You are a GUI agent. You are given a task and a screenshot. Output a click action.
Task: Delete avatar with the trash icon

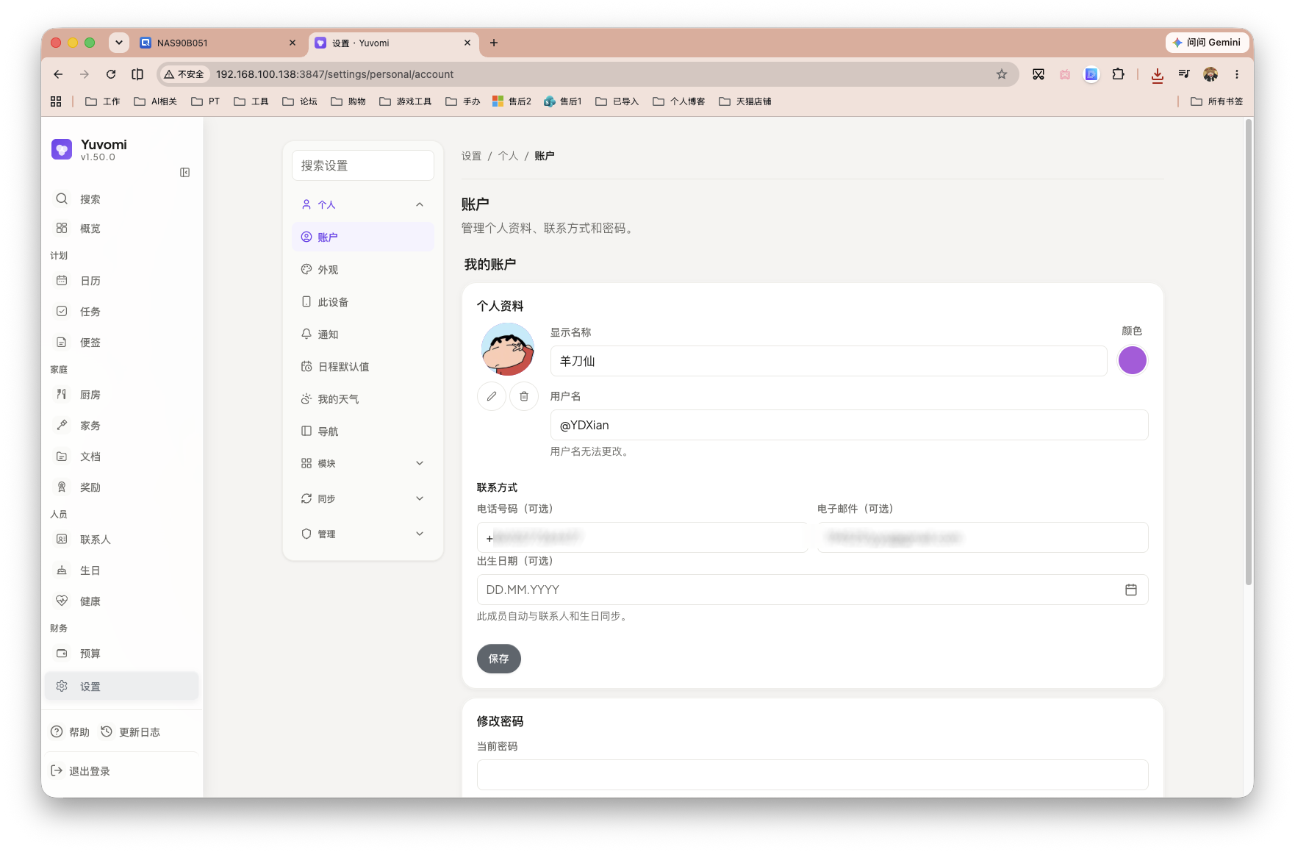524,396
